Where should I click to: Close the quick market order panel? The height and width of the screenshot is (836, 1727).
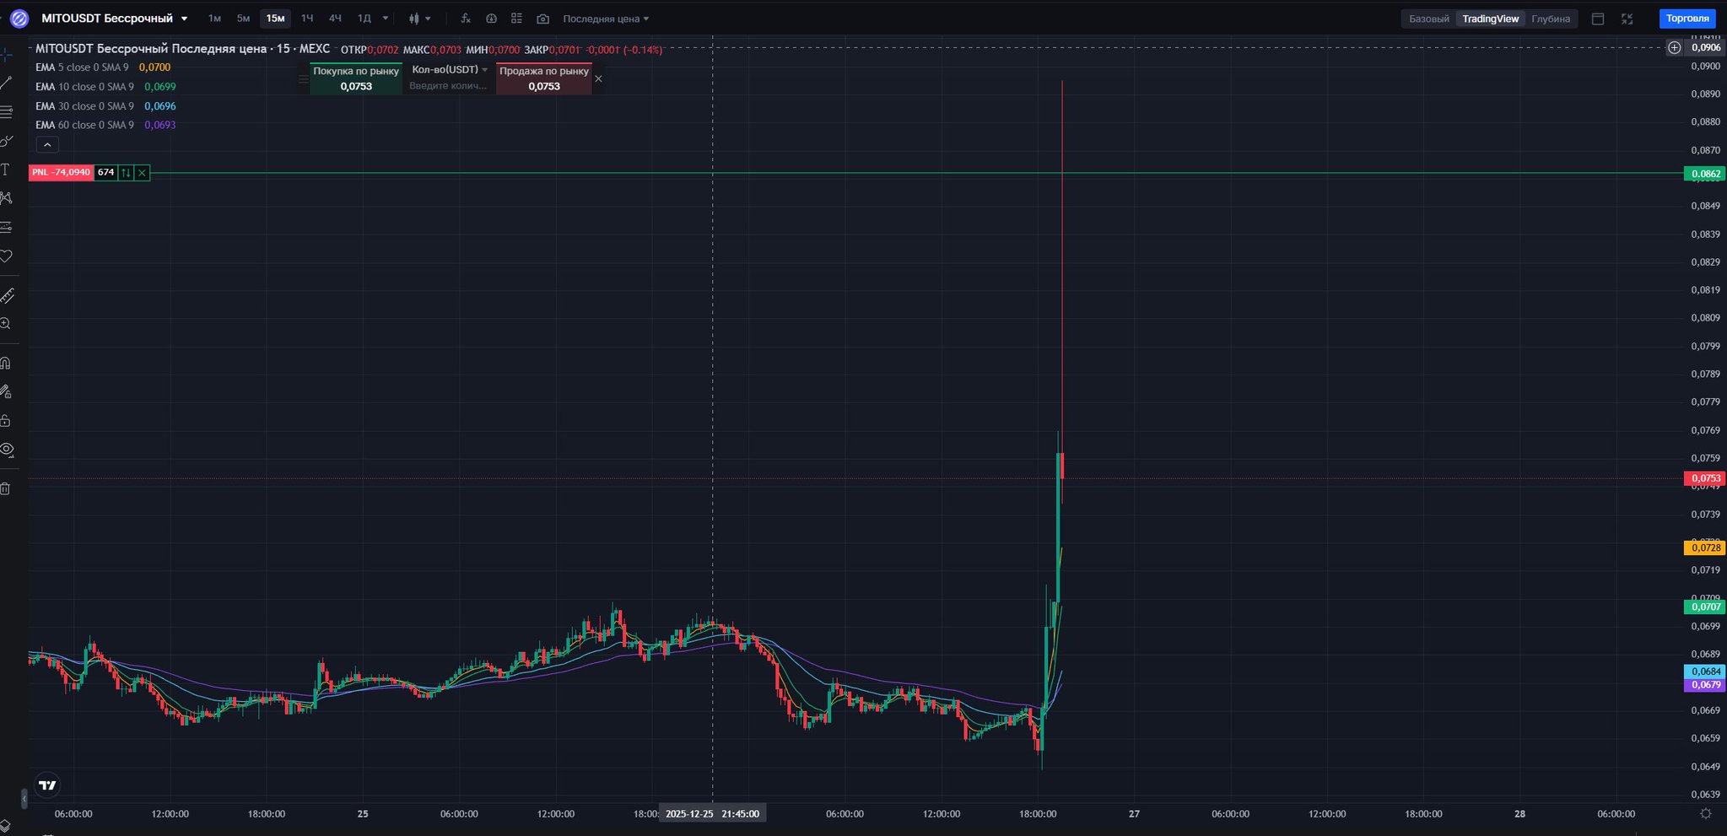coord(599,78)
